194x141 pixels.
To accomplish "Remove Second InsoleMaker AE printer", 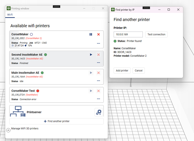I will pyautogui.click(x=98, y=55).
